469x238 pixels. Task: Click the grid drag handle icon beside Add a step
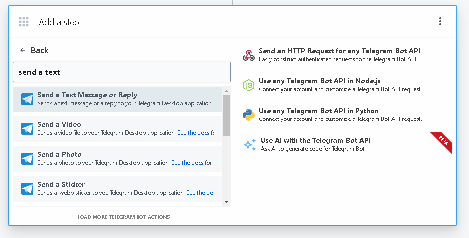pos(24,22)
